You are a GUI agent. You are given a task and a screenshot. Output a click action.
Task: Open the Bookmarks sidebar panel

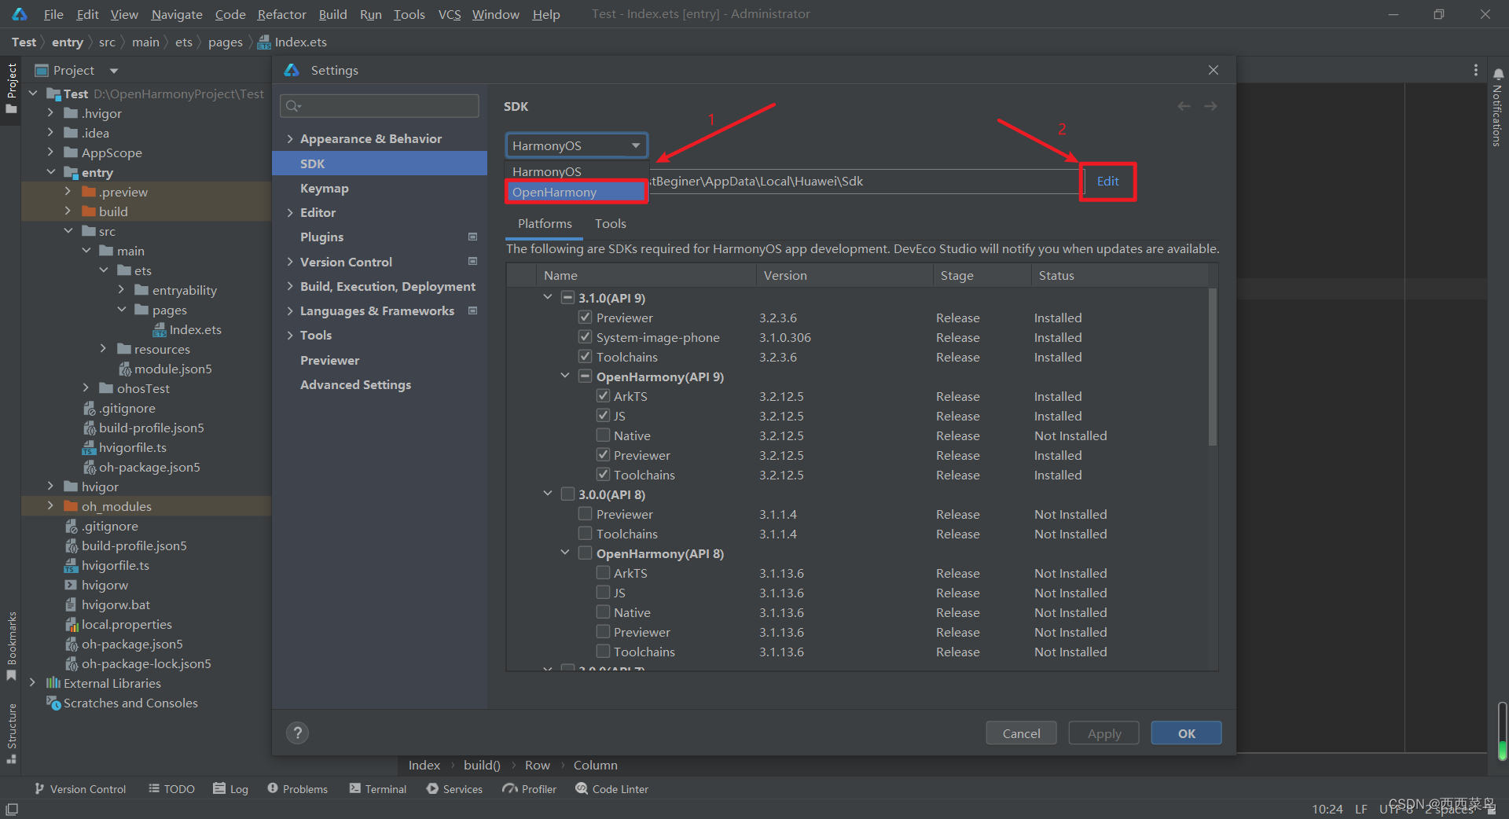pos(11,646)
